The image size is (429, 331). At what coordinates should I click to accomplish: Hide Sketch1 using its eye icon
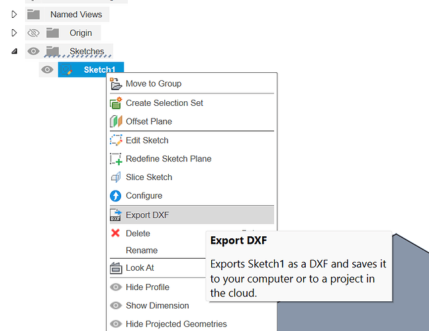coord(47,70)
